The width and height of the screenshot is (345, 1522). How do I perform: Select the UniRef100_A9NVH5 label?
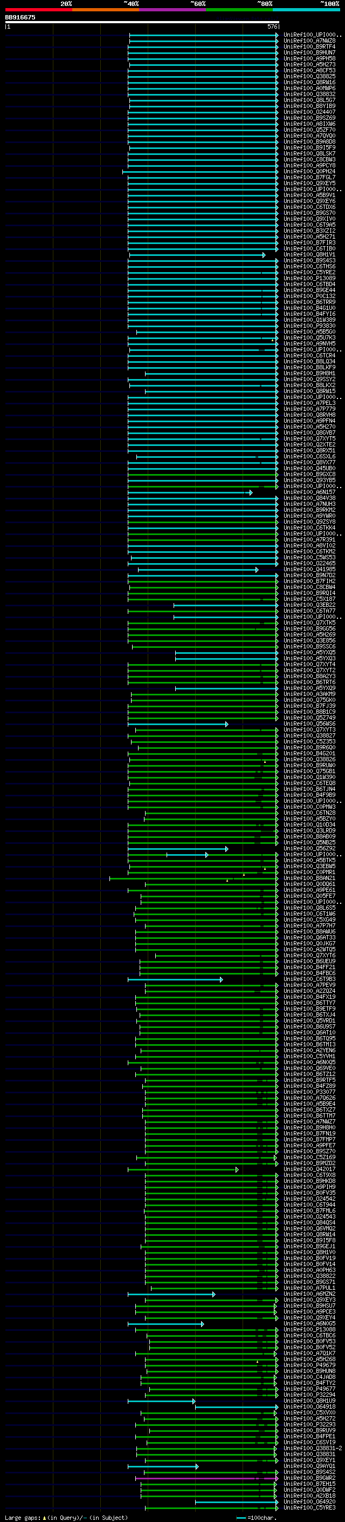[x=309, y=343]
